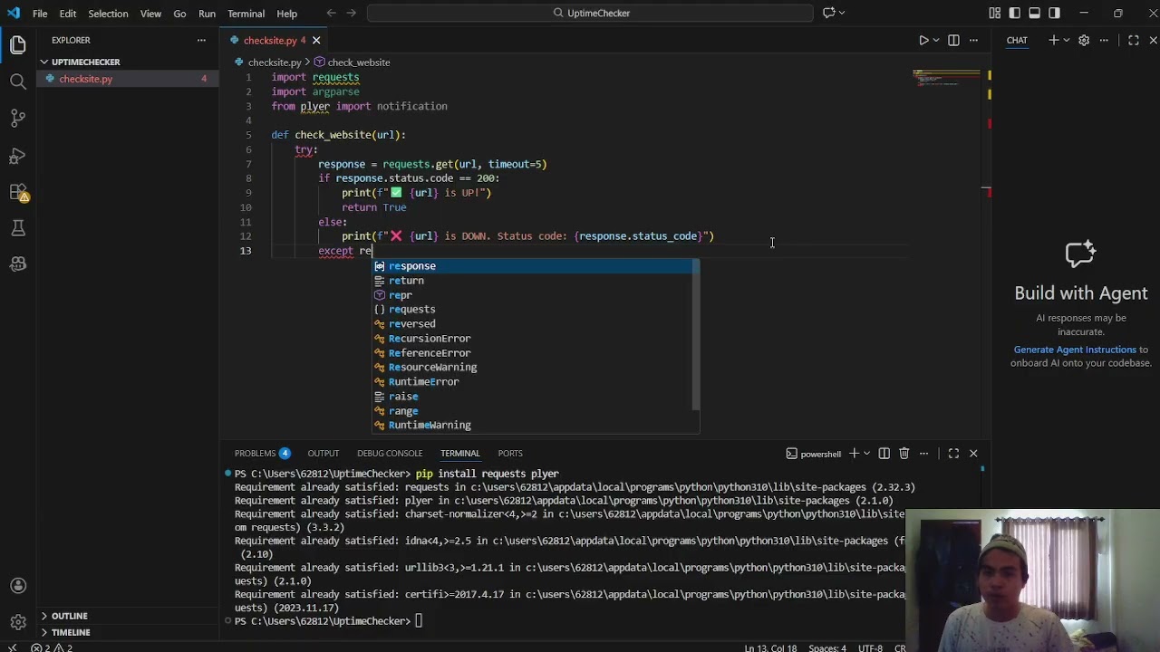Maximize the terminal panel size
Viewport: 1160px width, 652px height.
coord(953,453)
